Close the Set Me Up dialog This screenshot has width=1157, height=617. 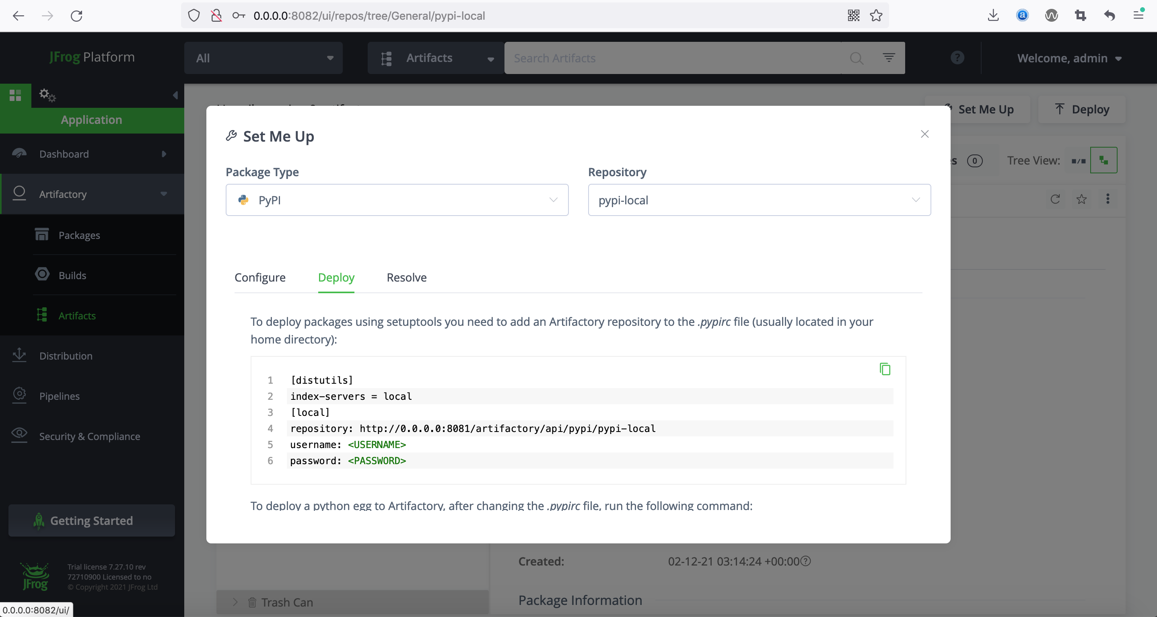[x=924, y=134]
